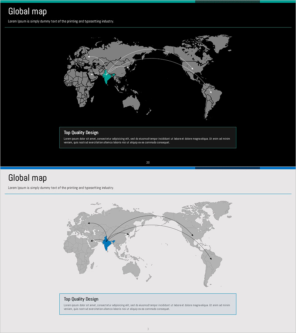Click the body paragraph in the light slide text box
296x333 pixels.
pyautogui.click(x=147, y=307)
